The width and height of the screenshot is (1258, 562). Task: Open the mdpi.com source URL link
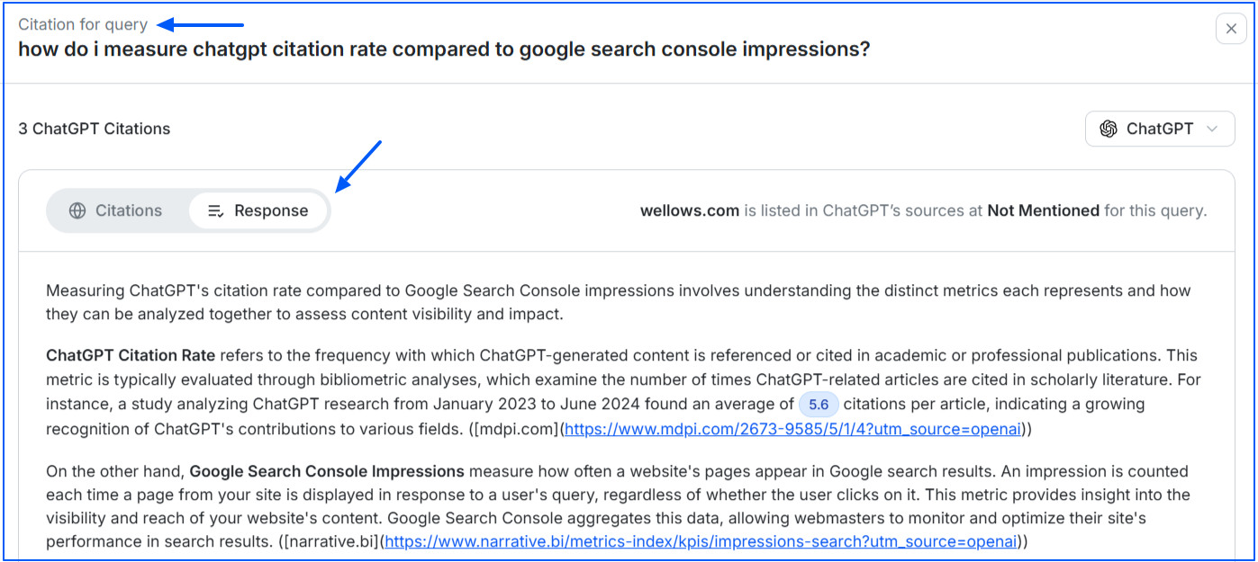pos(793,429)
